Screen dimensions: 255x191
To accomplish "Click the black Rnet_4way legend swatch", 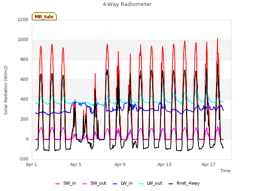I will coord(171,184).
